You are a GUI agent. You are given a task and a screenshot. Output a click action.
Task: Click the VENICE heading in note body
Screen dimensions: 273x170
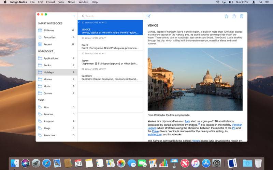[x=153, y=25]
